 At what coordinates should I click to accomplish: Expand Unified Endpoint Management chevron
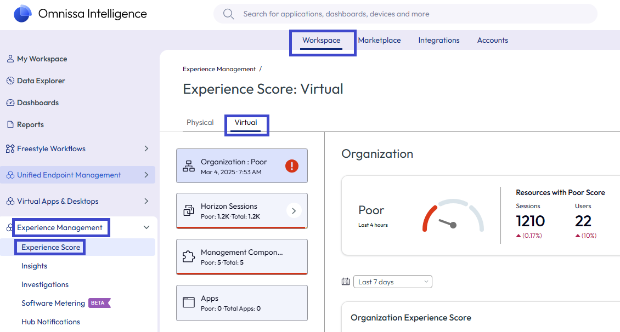point(146,175)
